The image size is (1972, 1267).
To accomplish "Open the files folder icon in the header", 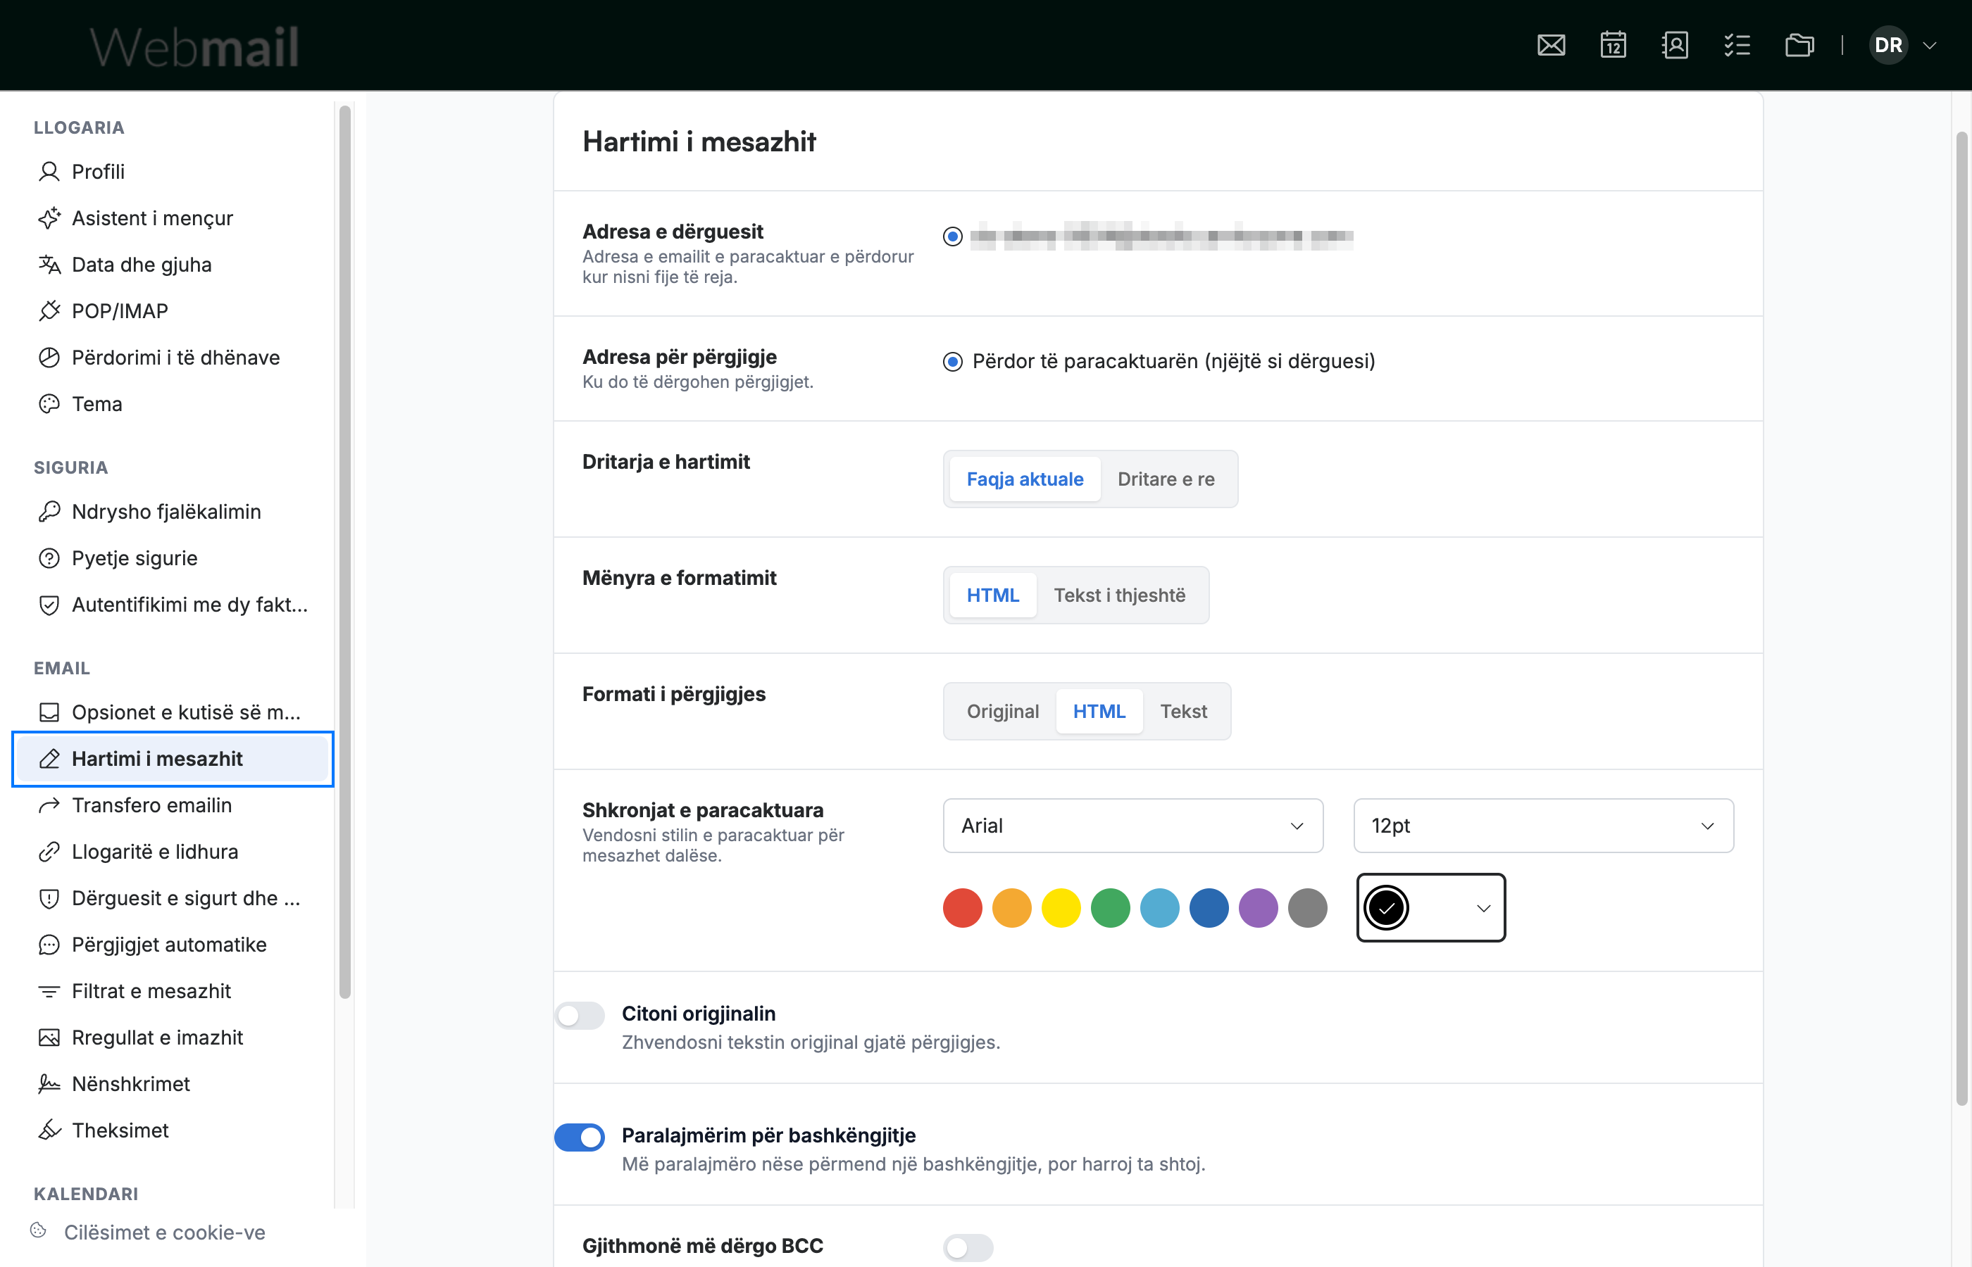I will pos(1799,45).
